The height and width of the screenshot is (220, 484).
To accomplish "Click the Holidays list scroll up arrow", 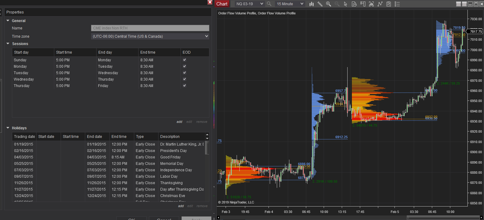I will pyautogui.click(x=207, y=135).
